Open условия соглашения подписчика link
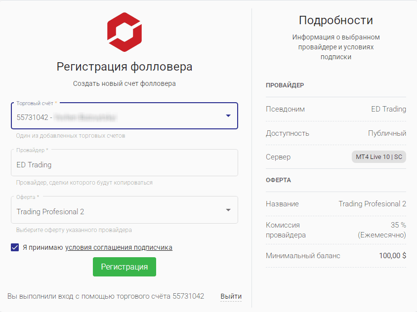The width and height of the screenshot is (417, 312). tap(119, 247)
